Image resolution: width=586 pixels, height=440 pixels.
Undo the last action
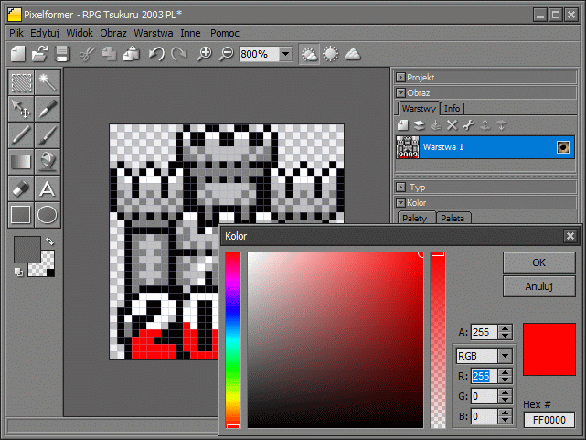157,54
